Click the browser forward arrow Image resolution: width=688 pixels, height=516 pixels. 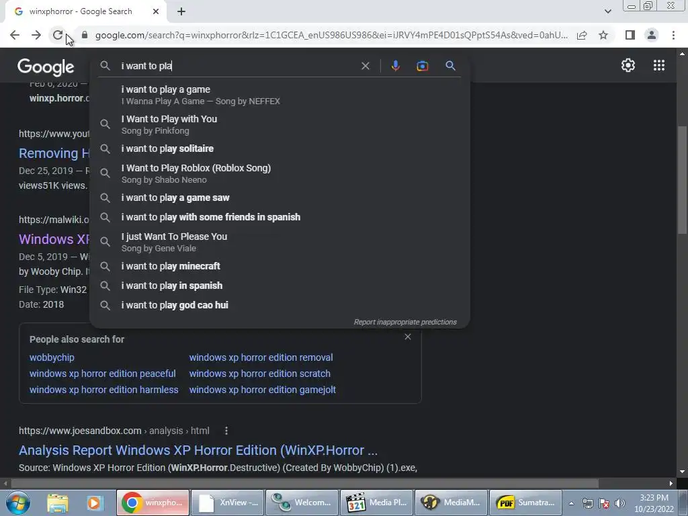point(36,35)
